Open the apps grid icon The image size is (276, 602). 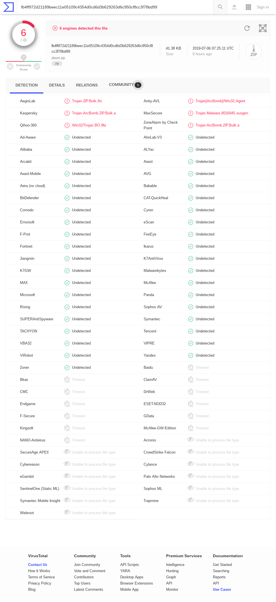point(248,7)
